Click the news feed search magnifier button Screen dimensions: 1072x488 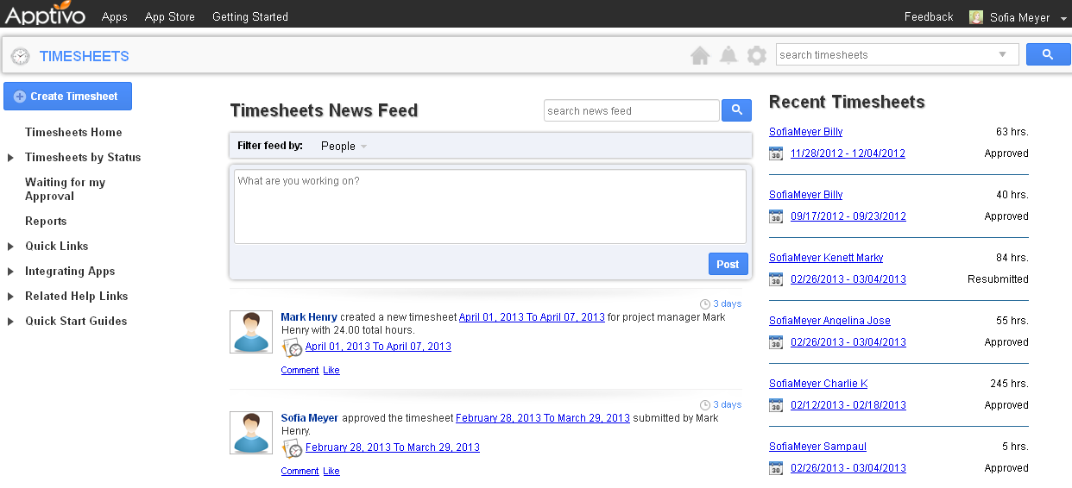pyautogui.click(x=736, y=110)
